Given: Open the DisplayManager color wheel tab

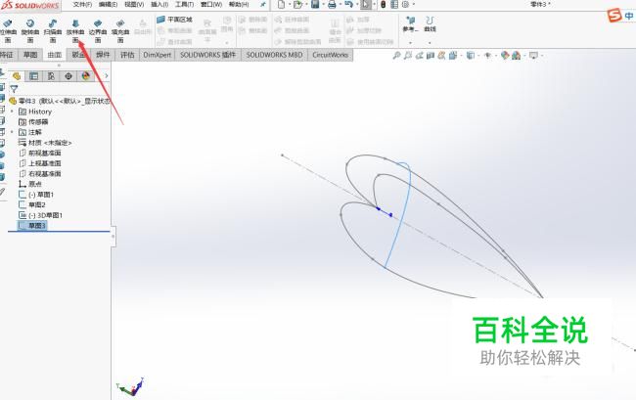Looking at the screenshot, I should (x=85, y=75).
